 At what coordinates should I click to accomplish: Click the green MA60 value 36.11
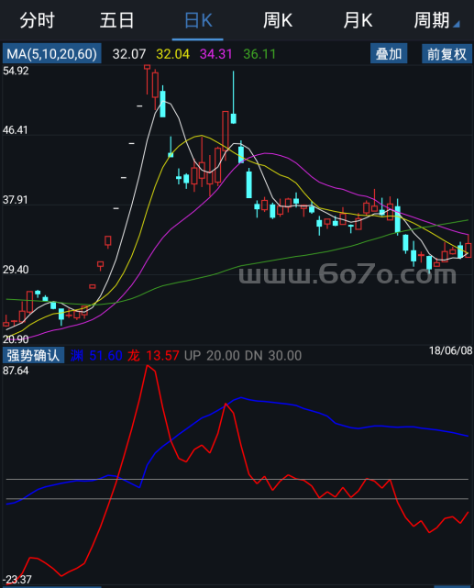[259, 54]
